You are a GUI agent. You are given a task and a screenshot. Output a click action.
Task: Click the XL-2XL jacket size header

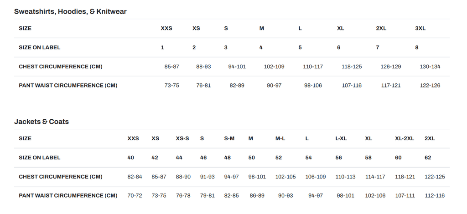(404, 138)
